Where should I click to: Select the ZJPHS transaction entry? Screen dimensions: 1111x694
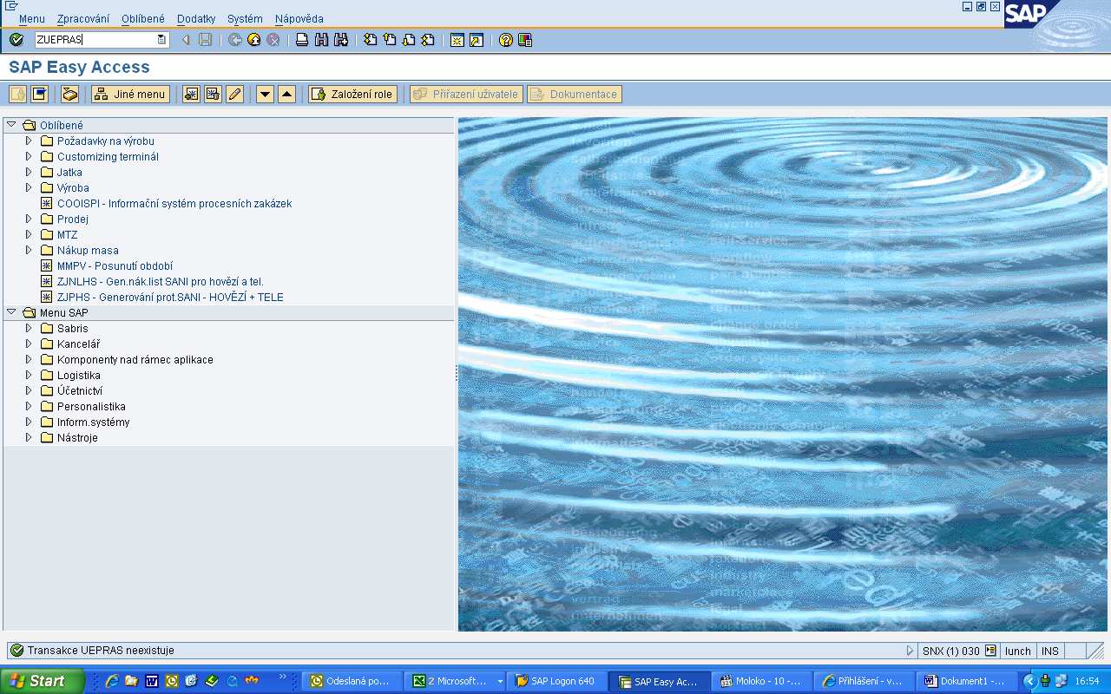(170, 298)
